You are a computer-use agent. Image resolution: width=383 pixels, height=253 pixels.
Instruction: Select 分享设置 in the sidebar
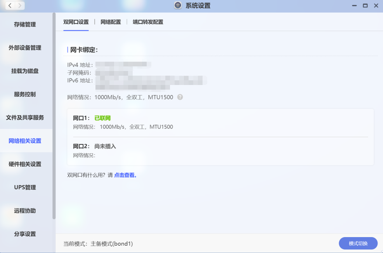(x=25, y=234)
